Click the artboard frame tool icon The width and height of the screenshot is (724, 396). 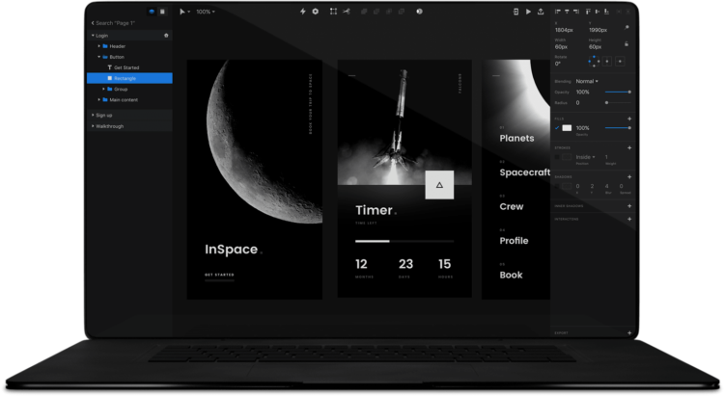coord(333,12)
